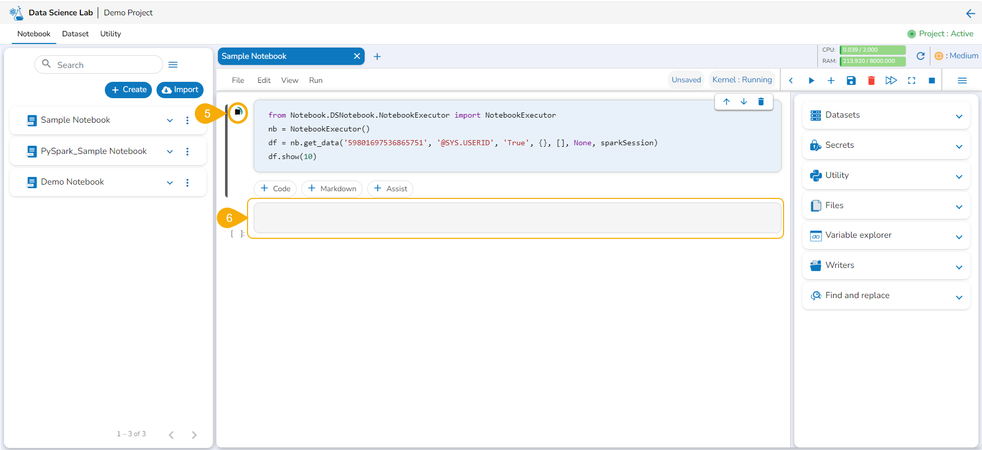This screenshot has height=450, width=982.
Task: Move cell up with arrow icon
Action: [x=726, y=102]
